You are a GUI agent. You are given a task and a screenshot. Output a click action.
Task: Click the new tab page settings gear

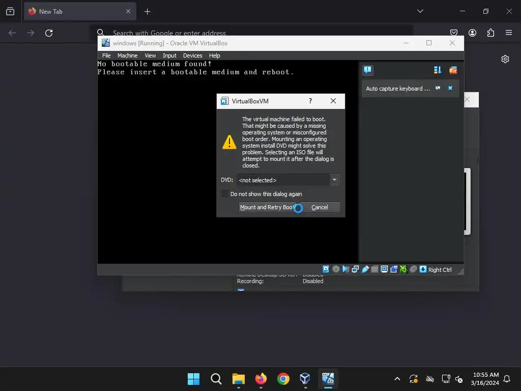point(505,59)
